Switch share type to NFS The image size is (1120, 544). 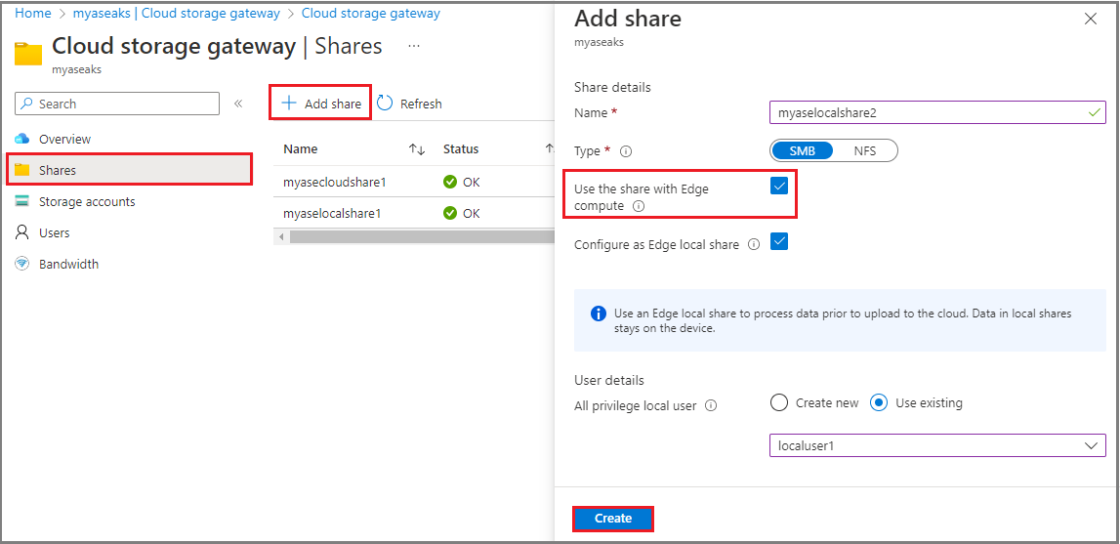click(x=864, y=150)
